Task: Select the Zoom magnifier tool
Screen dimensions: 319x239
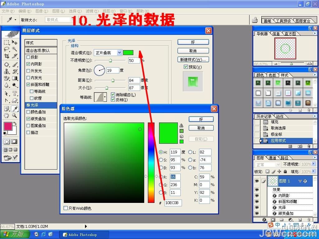Action: tap(14, 116)
